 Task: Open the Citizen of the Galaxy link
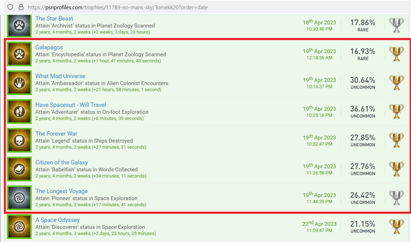61,162
